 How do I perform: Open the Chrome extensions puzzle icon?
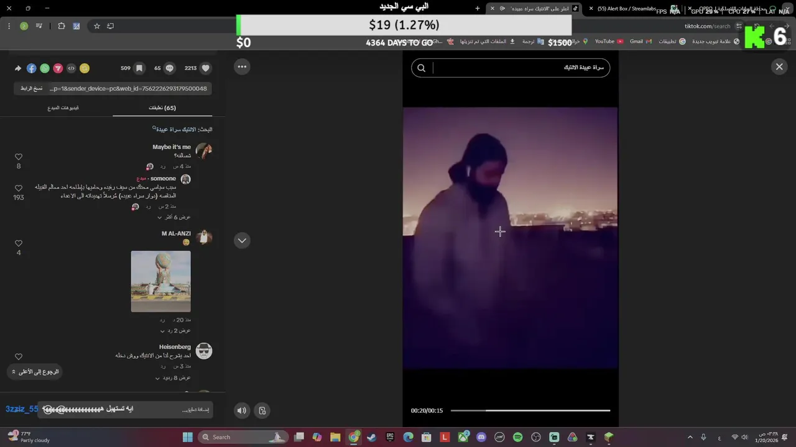point(62,26)
